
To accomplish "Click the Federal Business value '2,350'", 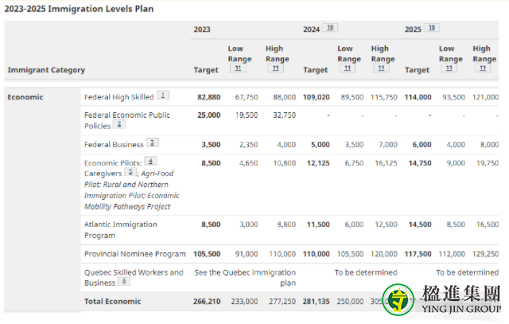I will 249,145.
